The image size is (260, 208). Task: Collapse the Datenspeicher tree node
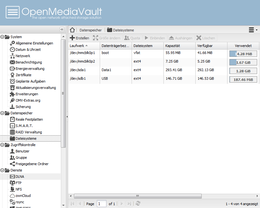click(2, 113)
